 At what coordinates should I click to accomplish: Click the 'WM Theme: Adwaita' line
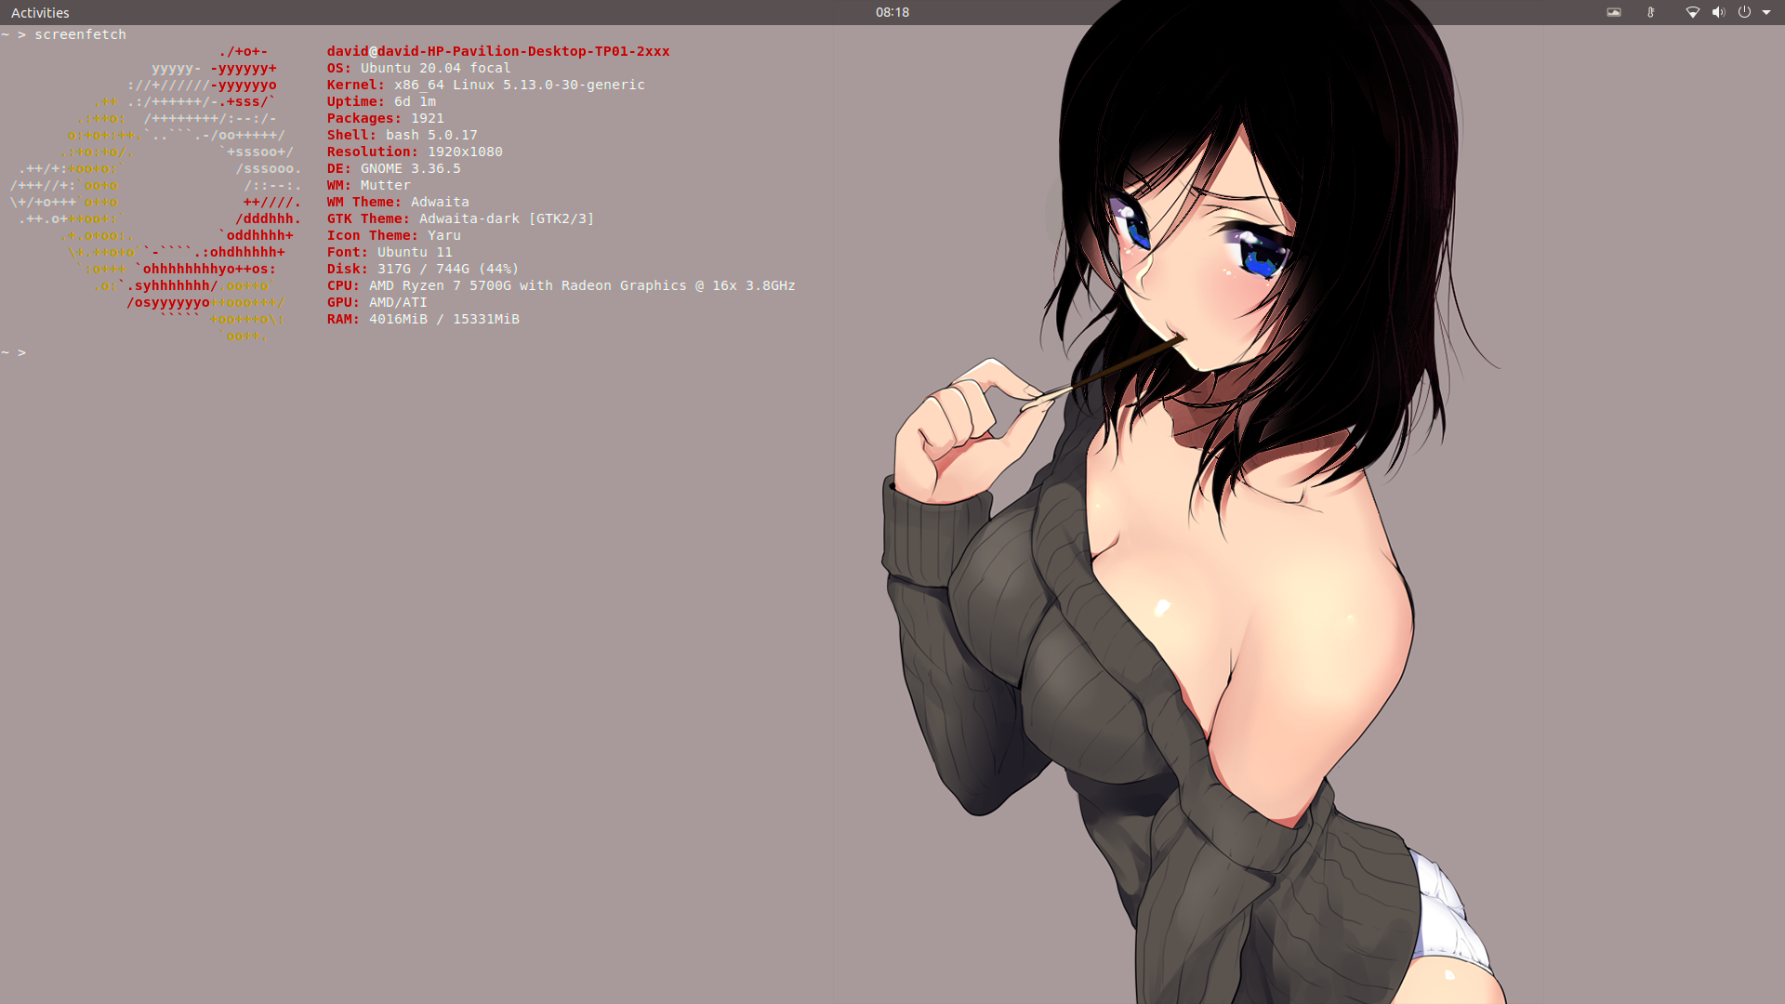[x=398, y=202]
